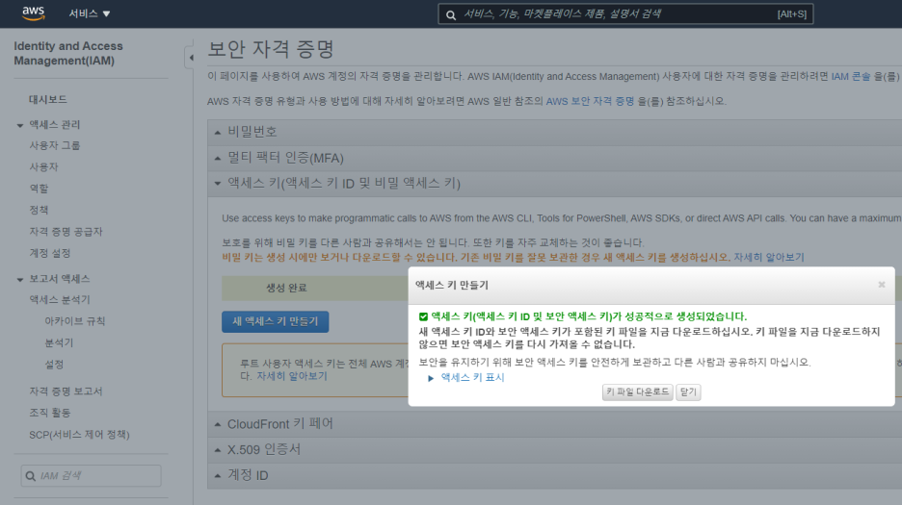
Task: Click into the IAM 검색 input field
Action: click(96, 476)
